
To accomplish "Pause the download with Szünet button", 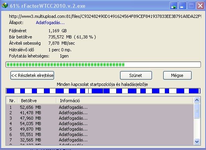I will tap(136, 75).
